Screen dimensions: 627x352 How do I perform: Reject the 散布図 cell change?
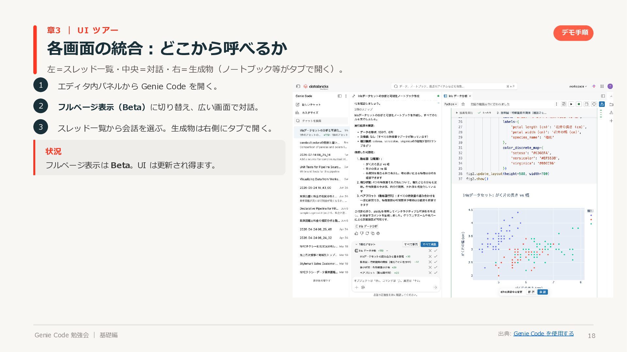(x=430, y=262)
